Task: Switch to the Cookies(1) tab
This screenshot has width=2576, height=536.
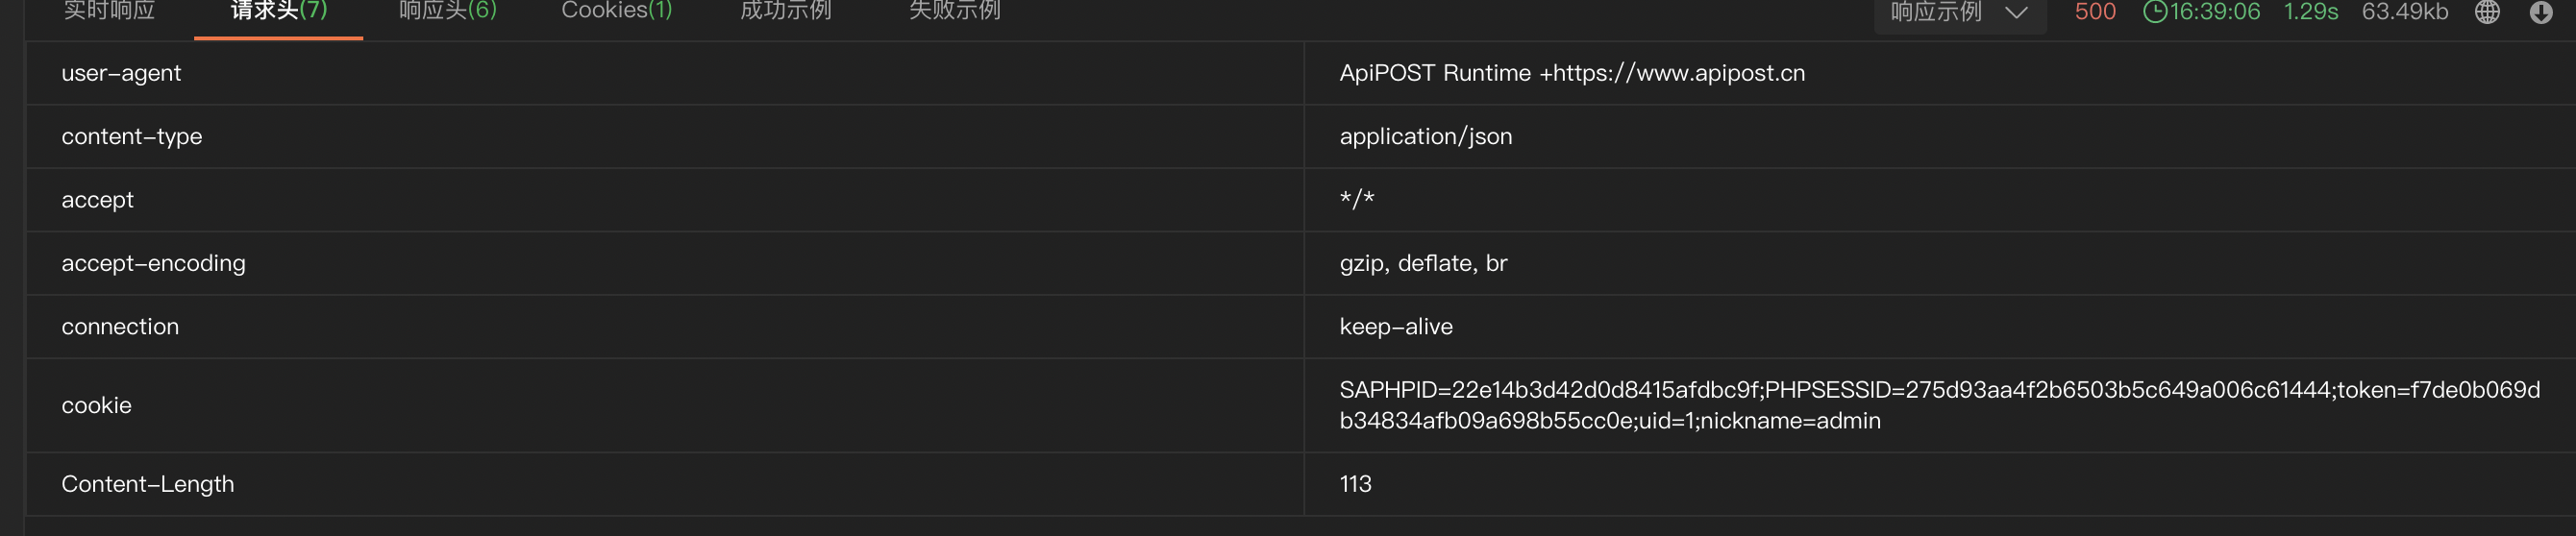Action: click(x=616, y=11)
